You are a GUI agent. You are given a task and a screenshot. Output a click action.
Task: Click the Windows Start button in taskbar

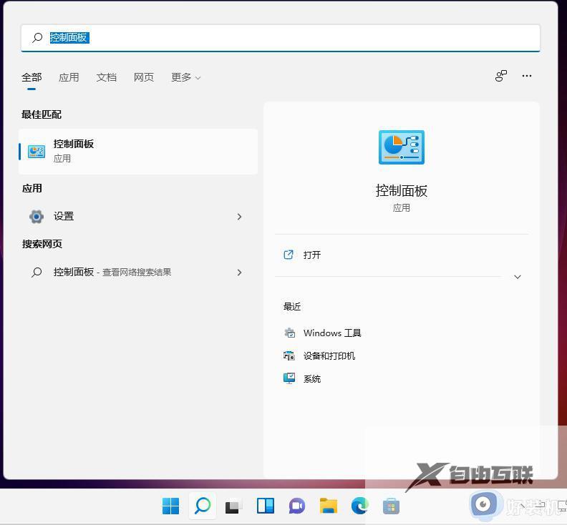pos(170,506)
